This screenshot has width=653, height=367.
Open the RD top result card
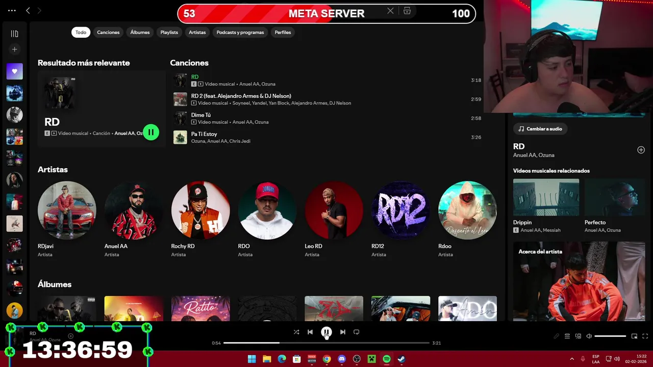click(102, 109)
